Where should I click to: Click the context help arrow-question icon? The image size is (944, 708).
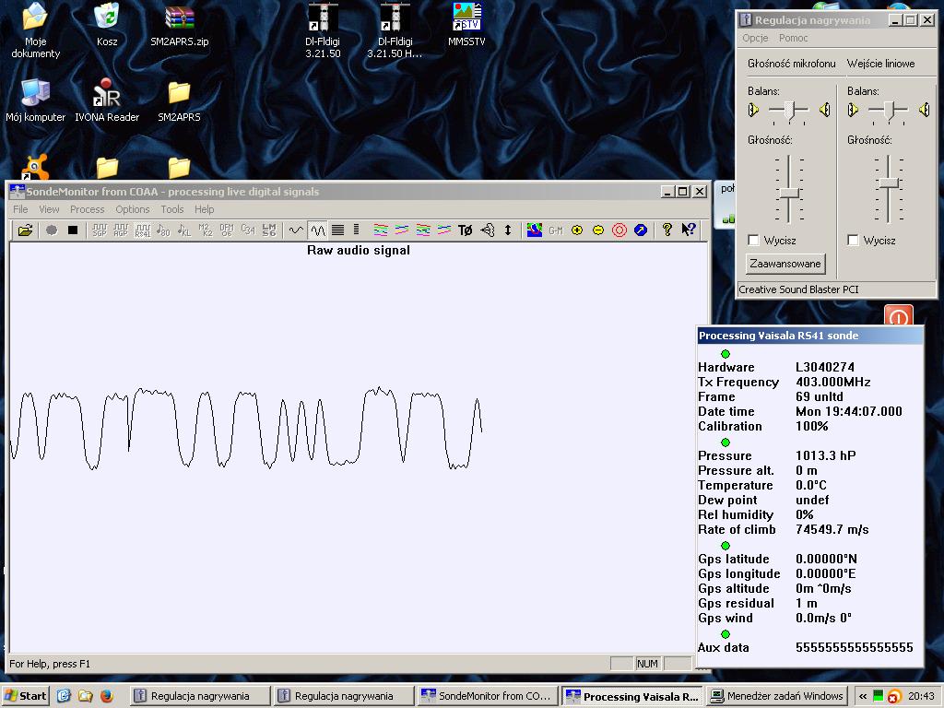pos(688,230)
